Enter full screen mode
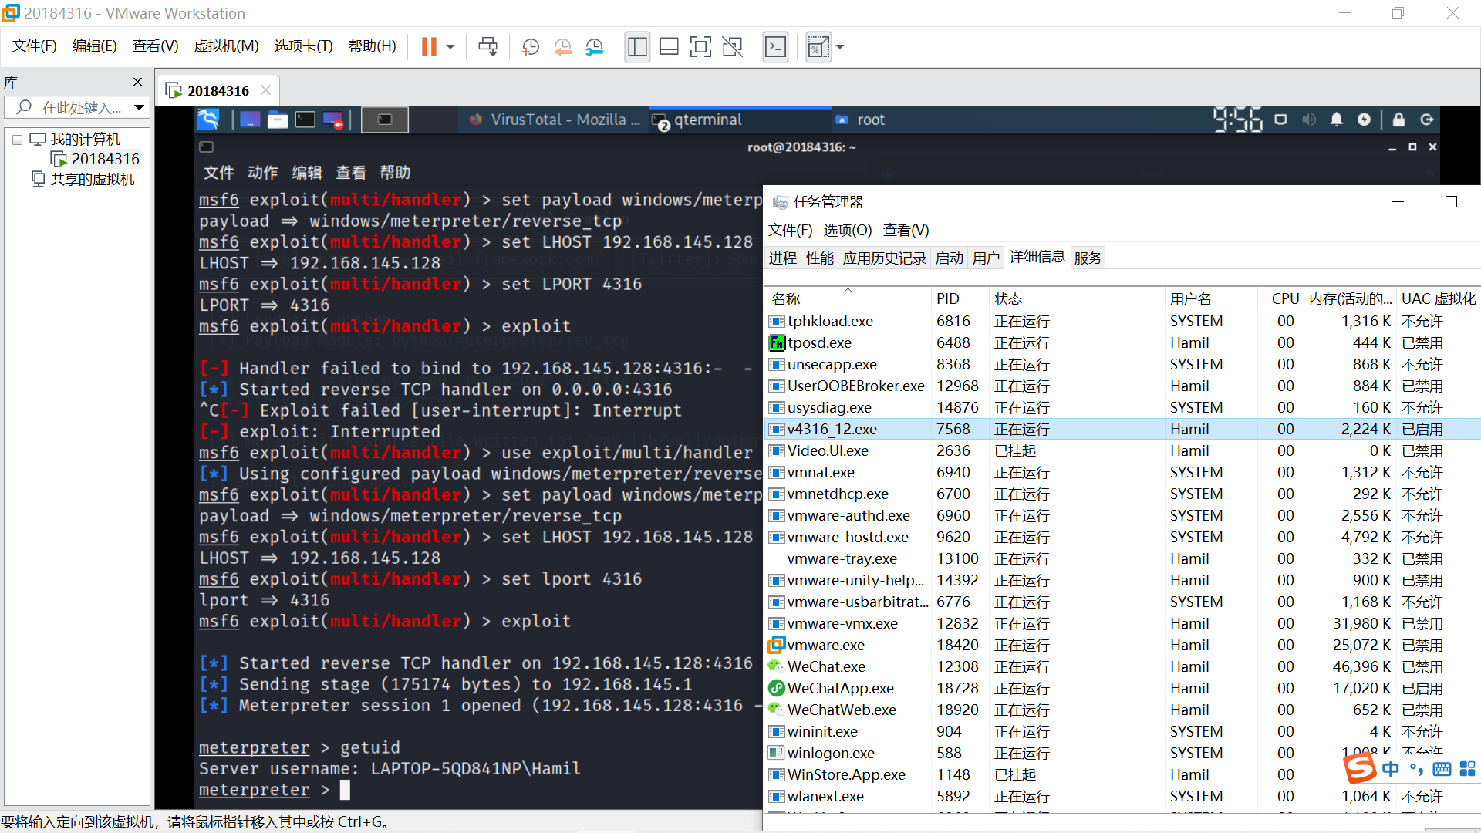The width and height of the screenshot is (1481, 833). click(x=700, y=47)
